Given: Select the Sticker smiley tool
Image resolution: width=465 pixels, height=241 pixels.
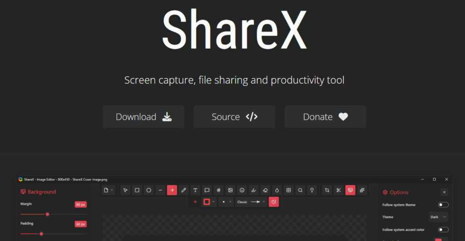Looking at the screenshot, I should [242, 190].
